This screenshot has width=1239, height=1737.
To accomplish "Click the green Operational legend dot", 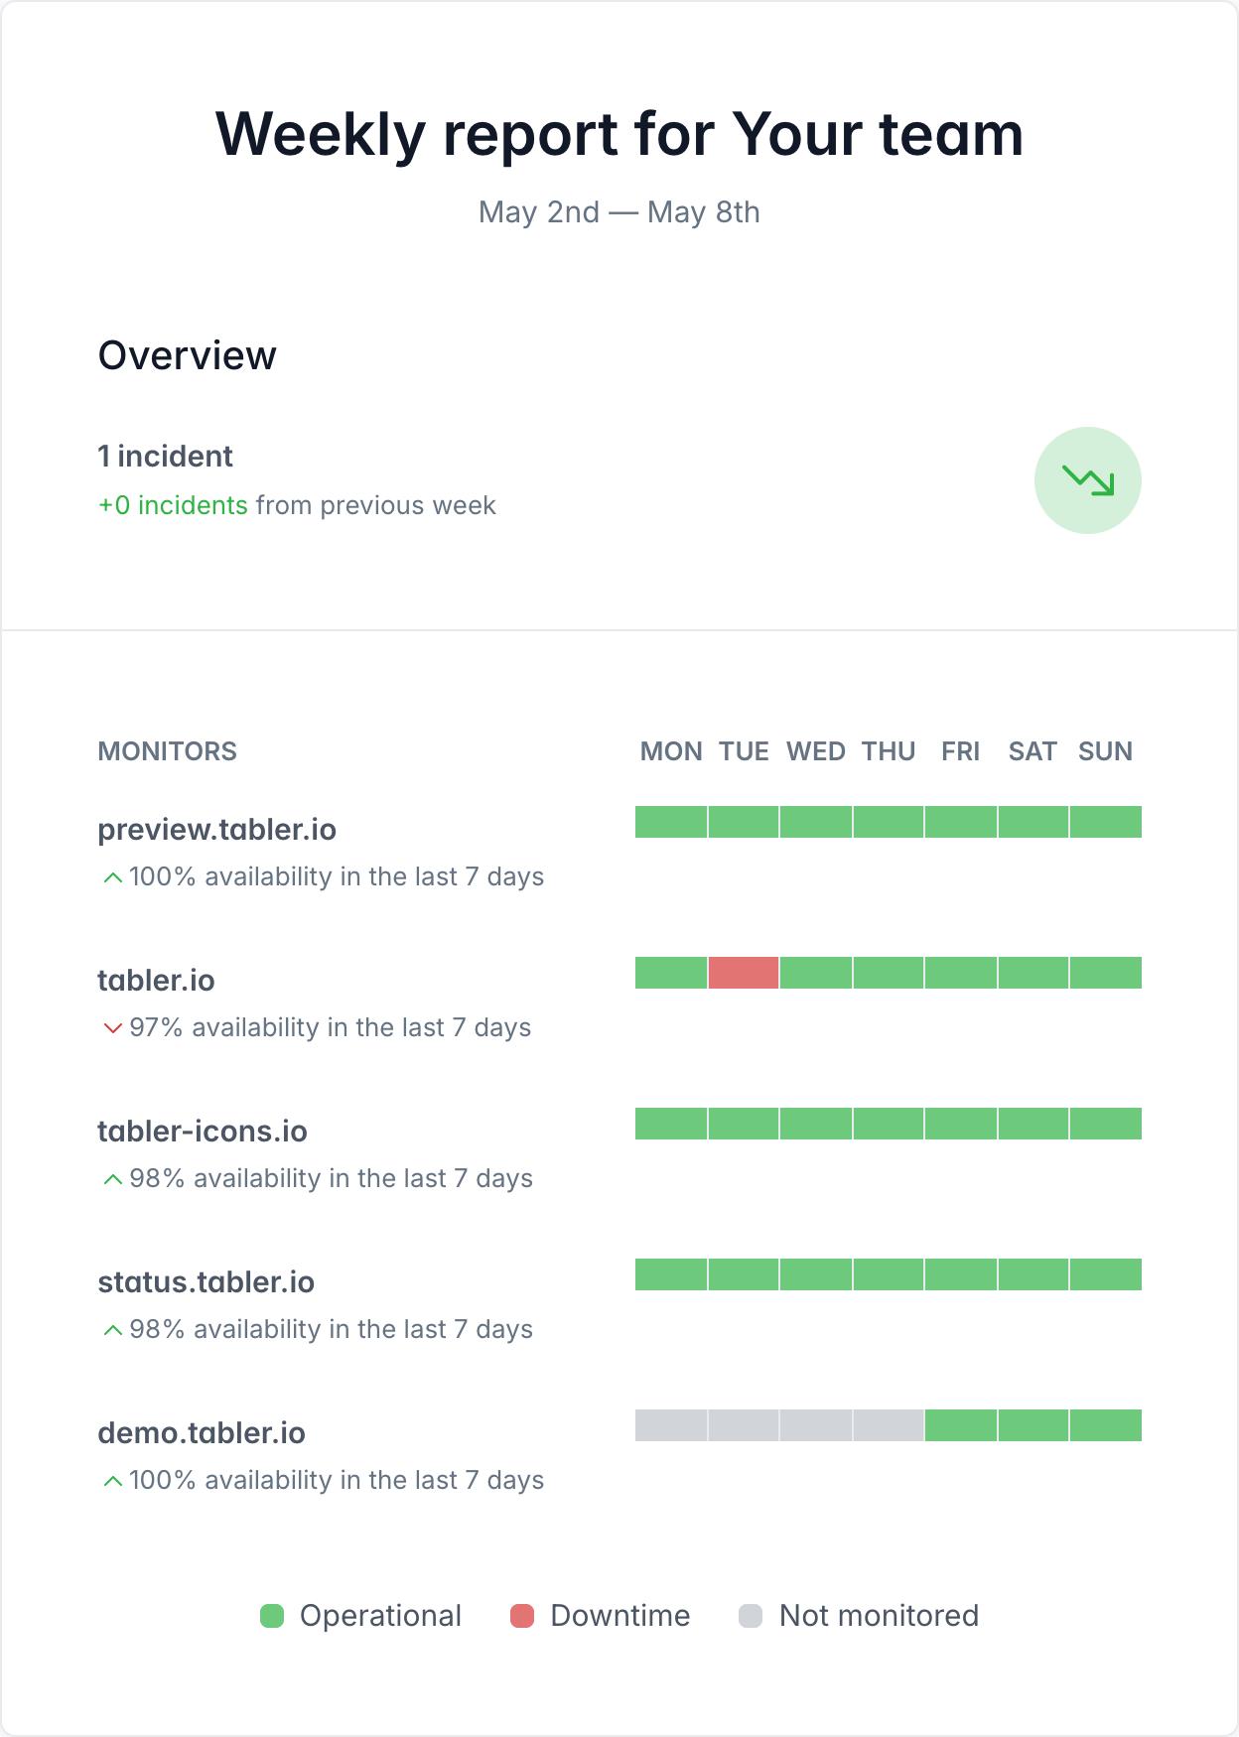I will point(272,1616).
